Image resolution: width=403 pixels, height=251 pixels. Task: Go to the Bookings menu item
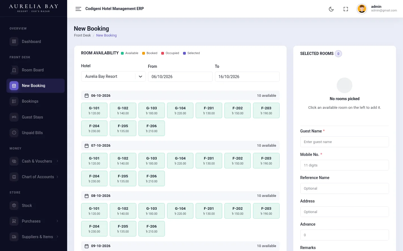[36, 101]
